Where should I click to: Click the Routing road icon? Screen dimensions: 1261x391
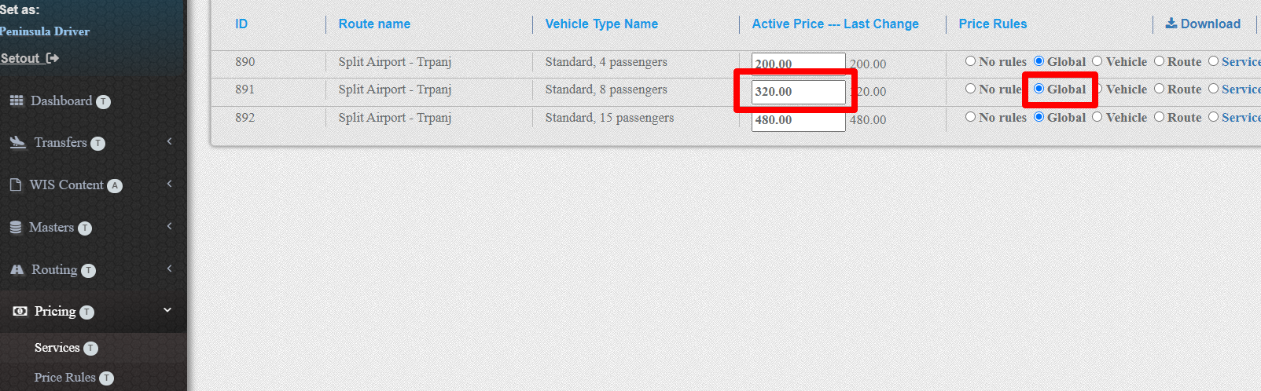(17, 270)
